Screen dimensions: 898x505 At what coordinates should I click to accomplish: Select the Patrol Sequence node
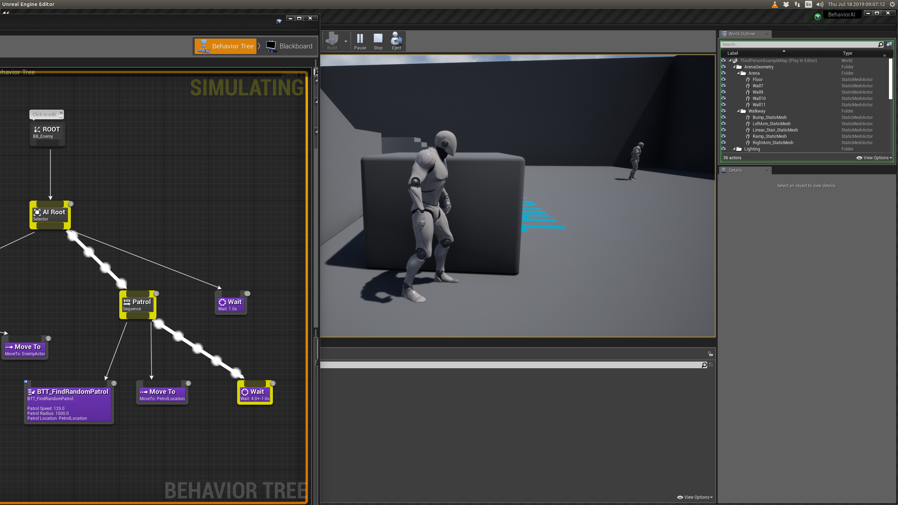(138, 304)
